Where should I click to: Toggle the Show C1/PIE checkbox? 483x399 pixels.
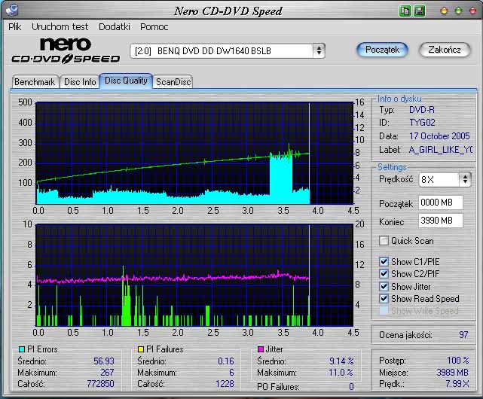pos(384,262)
